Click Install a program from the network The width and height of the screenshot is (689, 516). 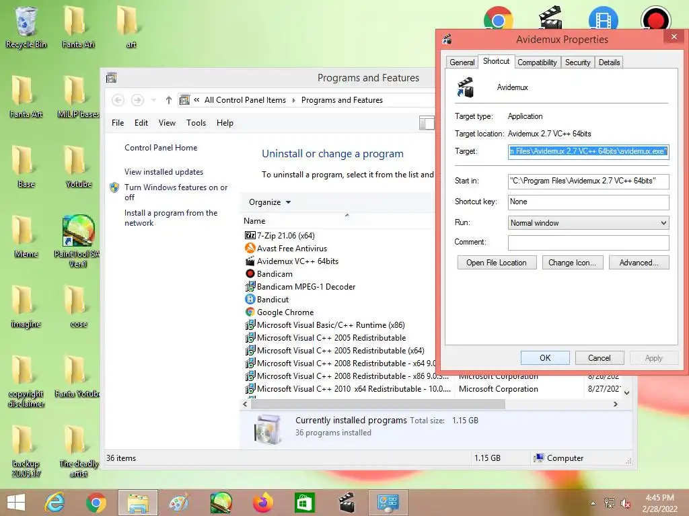pos(170,218)
